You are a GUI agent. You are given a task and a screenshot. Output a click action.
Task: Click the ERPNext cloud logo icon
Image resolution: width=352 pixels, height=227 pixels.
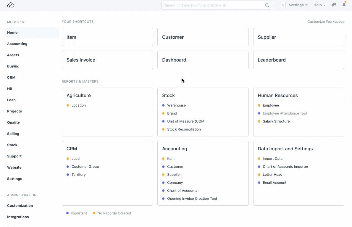(11, 5)
